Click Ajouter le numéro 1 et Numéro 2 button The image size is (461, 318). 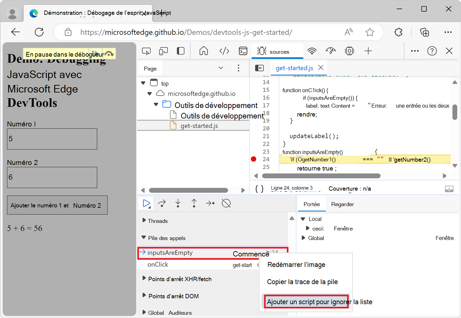click(x=57, y=205)
